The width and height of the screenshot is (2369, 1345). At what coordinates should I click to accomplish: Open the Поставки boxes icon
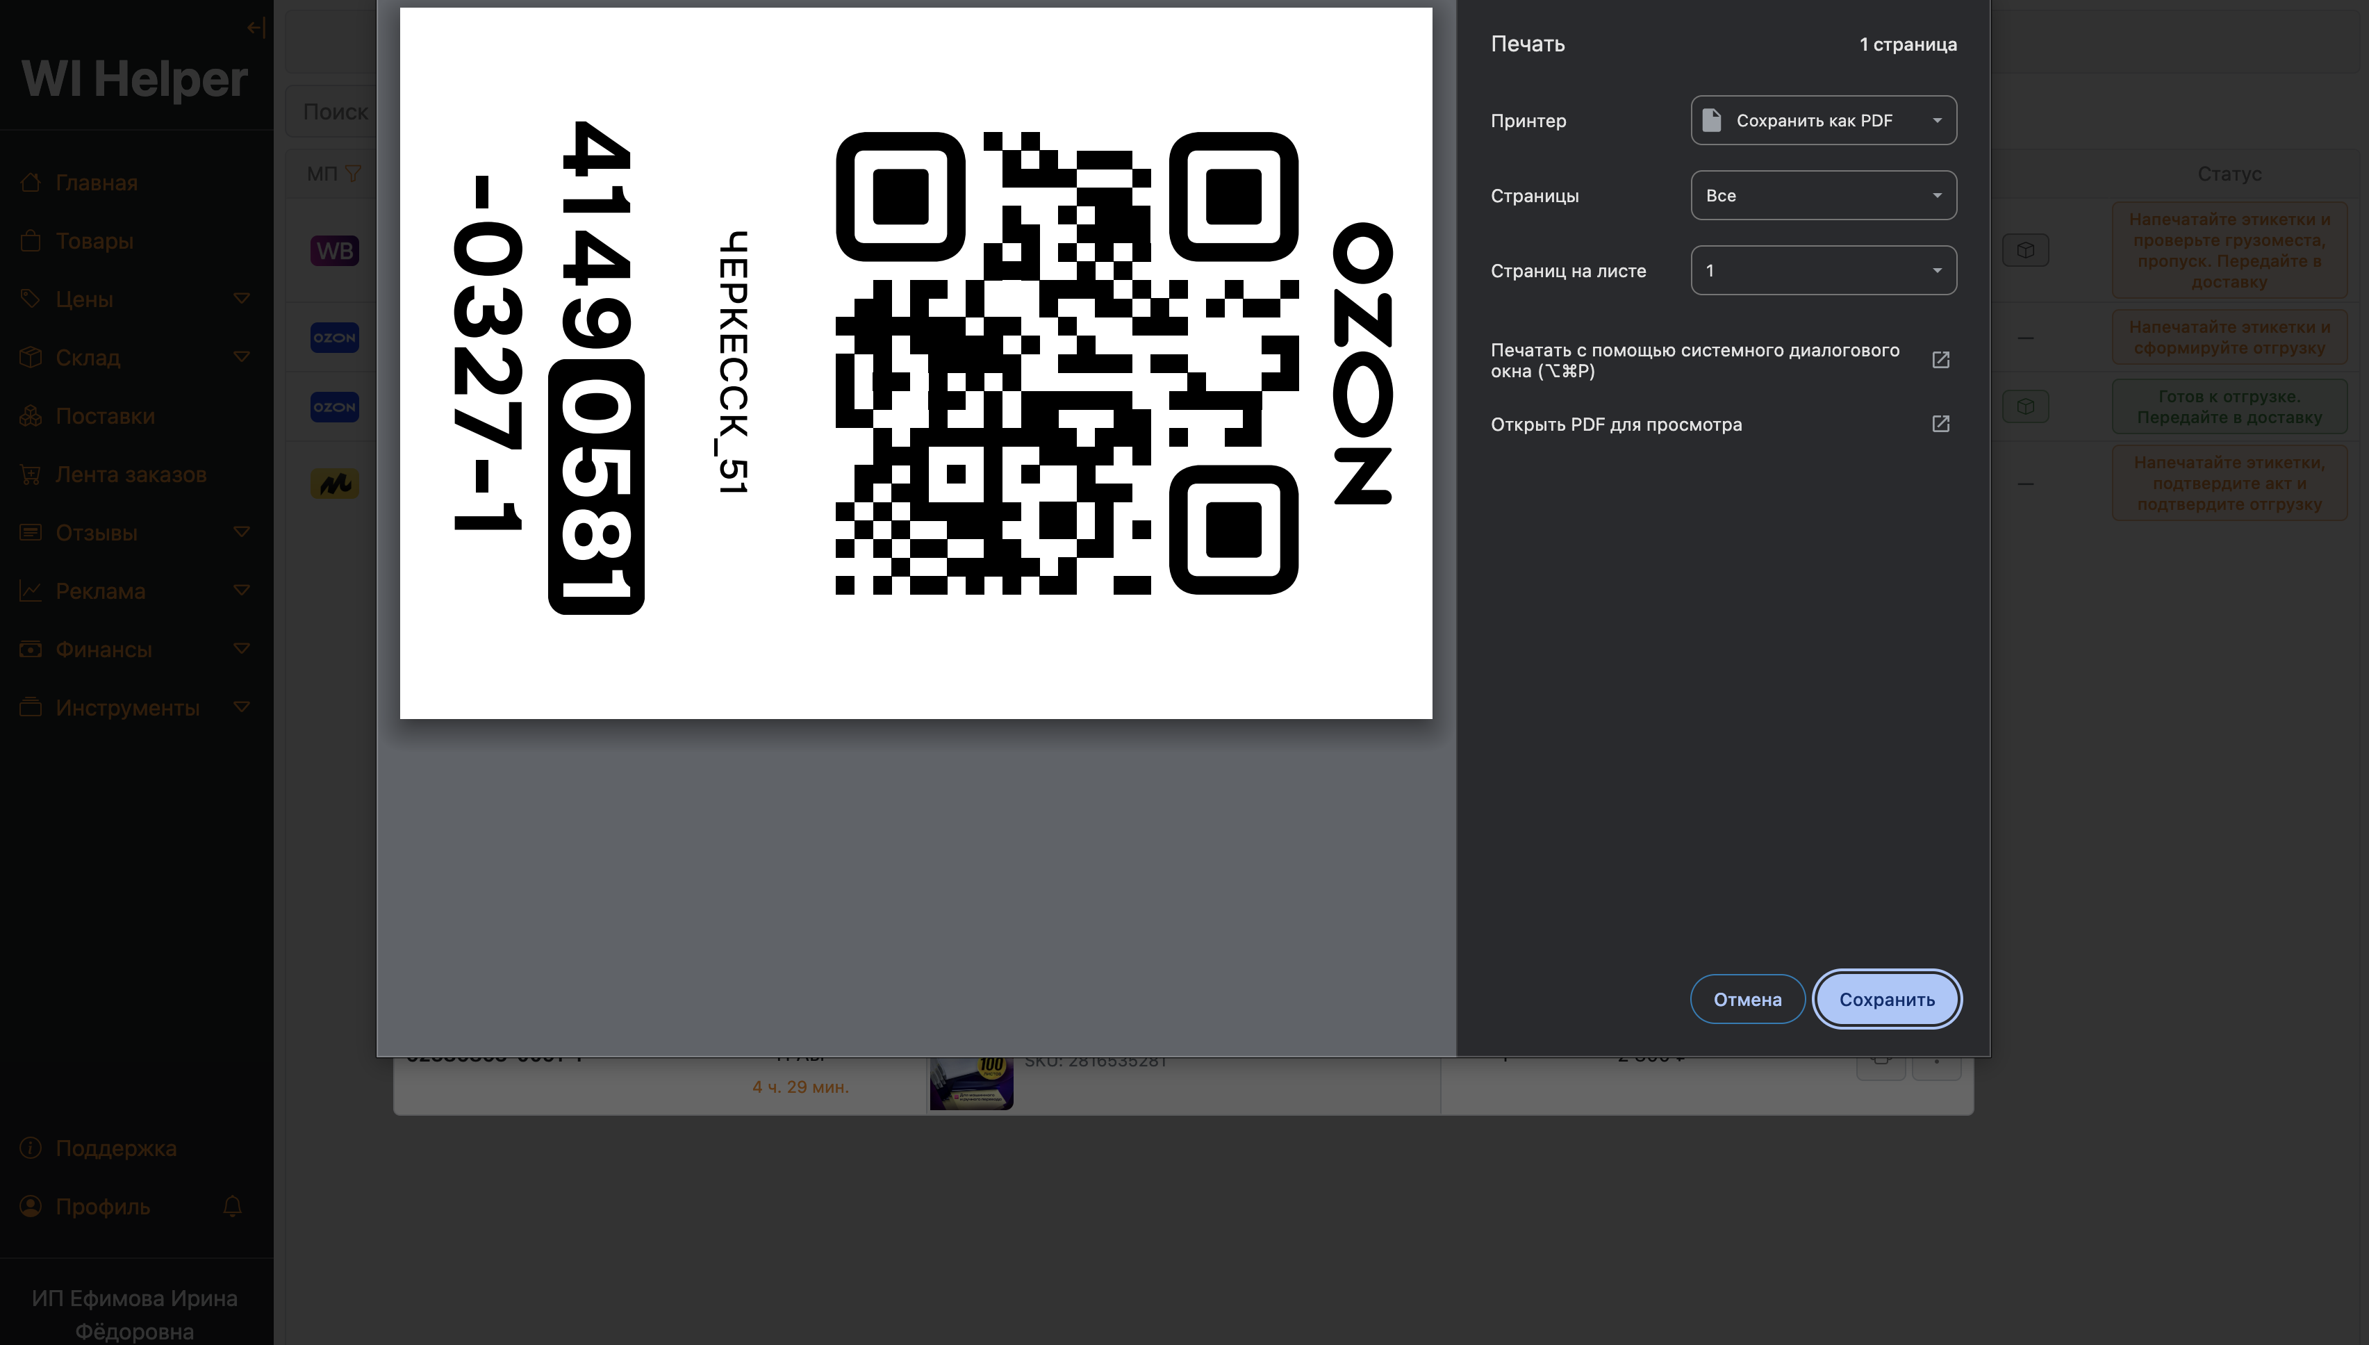[x=31, y=415]
